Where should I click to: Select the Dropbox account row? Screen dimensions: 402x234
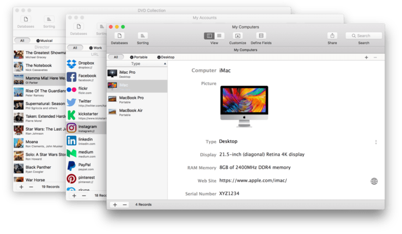pyautogui.click(x=86, y=64)
